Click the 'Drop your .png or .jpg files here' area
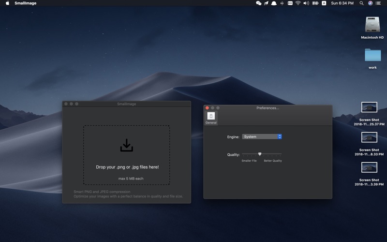This screenshot has width=387, height=242. [x=127, y=167]
